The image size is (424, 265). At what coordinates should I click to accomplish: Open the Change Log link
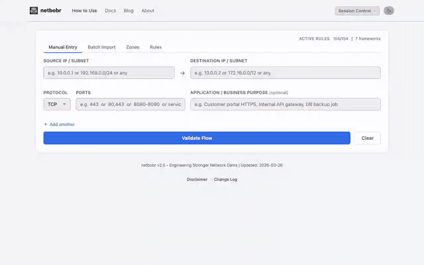click(225, 180)
